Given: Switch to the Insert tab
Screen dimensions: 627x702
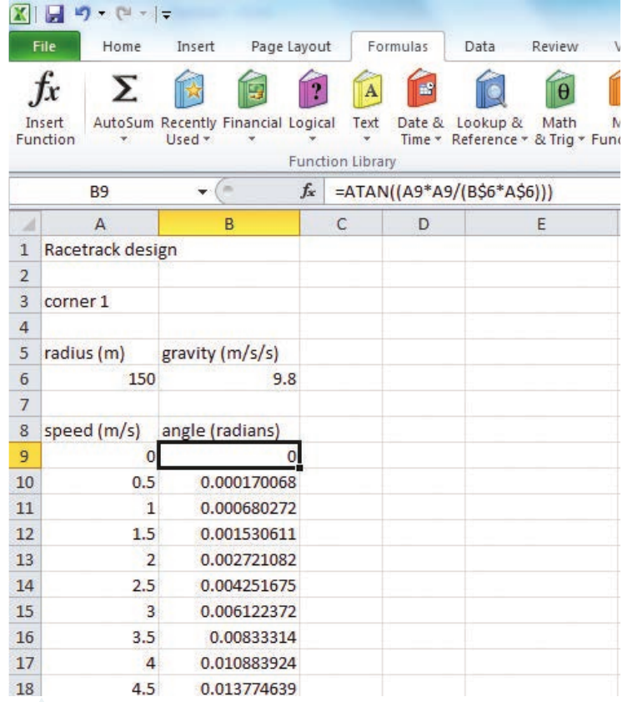Looking at the screenshot, I should [x=195, y=46].
